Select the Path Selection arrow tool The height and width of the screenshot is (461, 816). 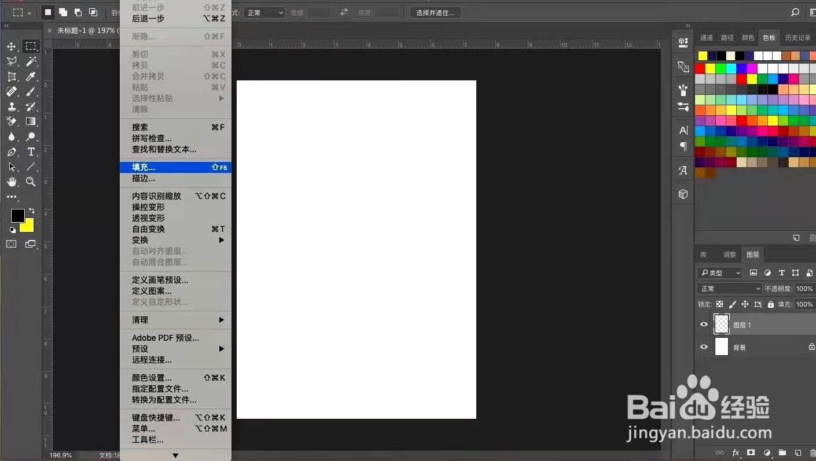pos(12,167)
